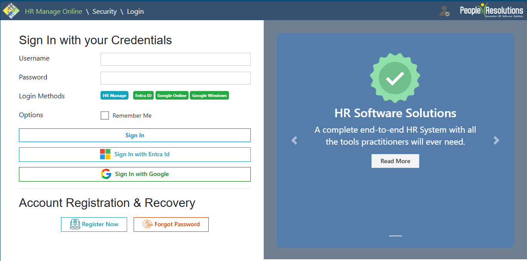The height and width of the screenshot is (261, 527).
Task: Open the Security breadcrumb
Action: point(104,12)
